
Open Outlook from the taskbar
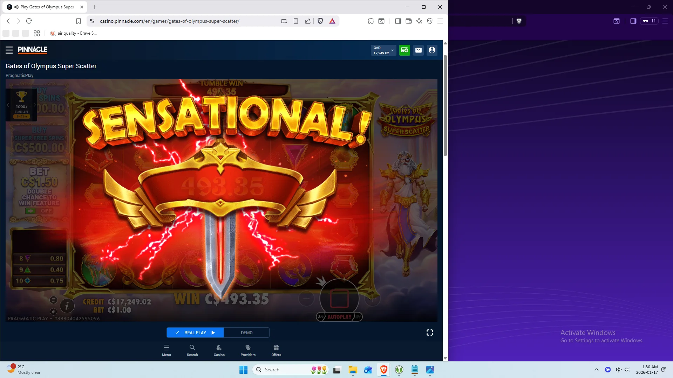[x=368, y=370]
